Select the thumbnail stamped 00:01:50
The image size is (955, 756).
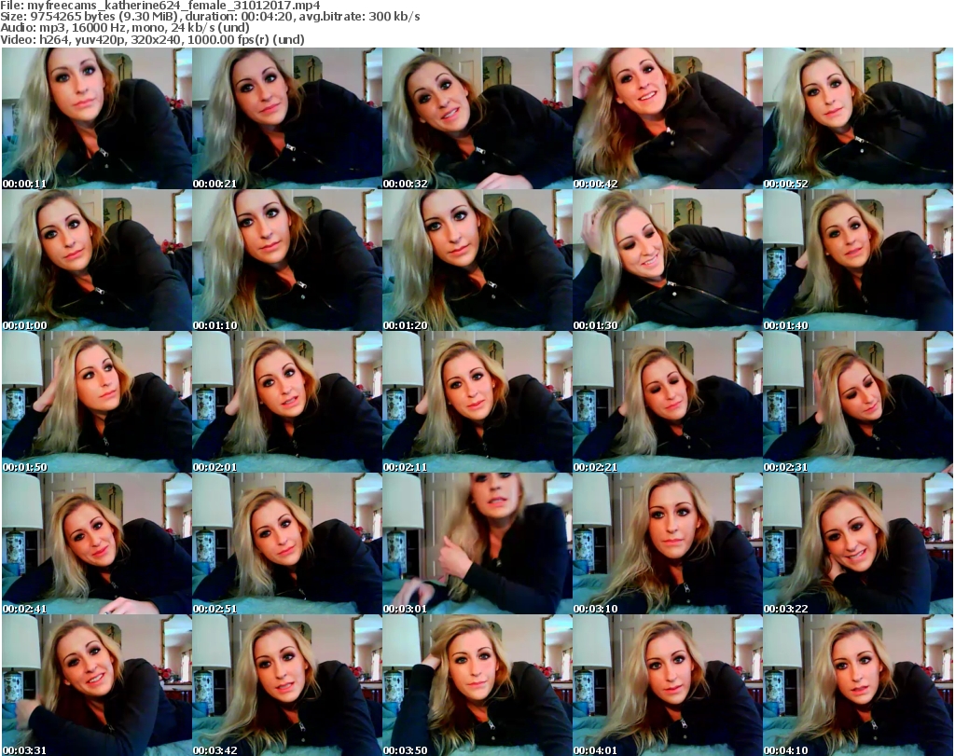coord(97,403)
